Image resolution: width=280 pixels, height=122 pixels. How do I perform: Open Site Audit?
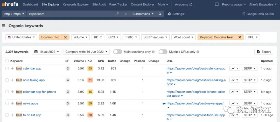99,4
